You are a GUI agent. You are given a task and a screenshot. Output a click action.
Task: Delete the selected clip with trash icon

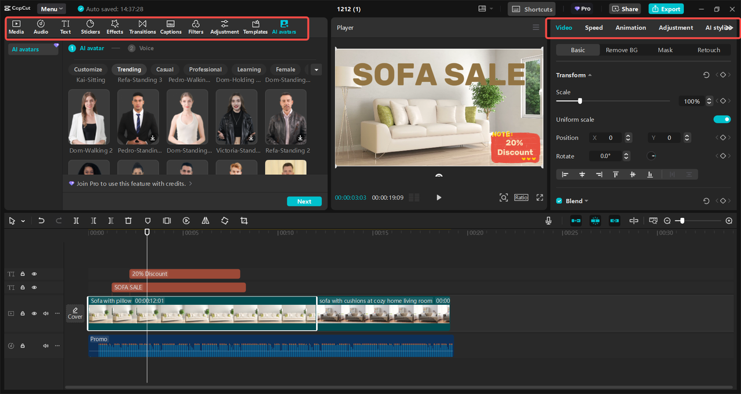[129, 221]
